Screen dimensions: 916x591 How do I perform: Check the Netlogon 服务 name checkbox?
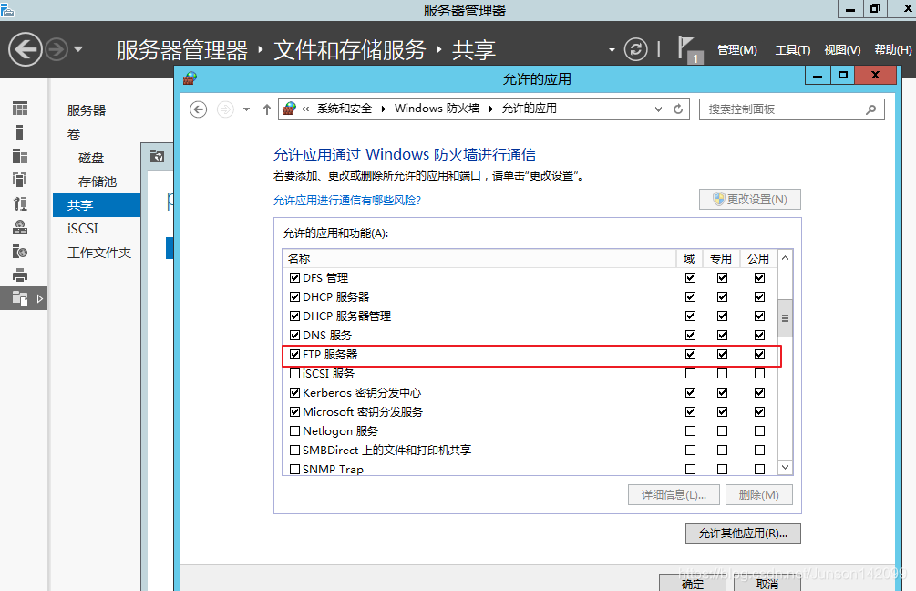295,430
